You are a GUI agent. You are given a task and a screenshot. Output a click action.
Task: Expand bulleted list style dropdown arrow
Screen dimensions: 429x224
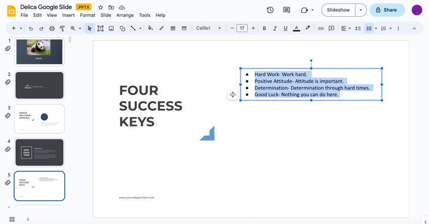pyautogui.click(x=376, y=28)
